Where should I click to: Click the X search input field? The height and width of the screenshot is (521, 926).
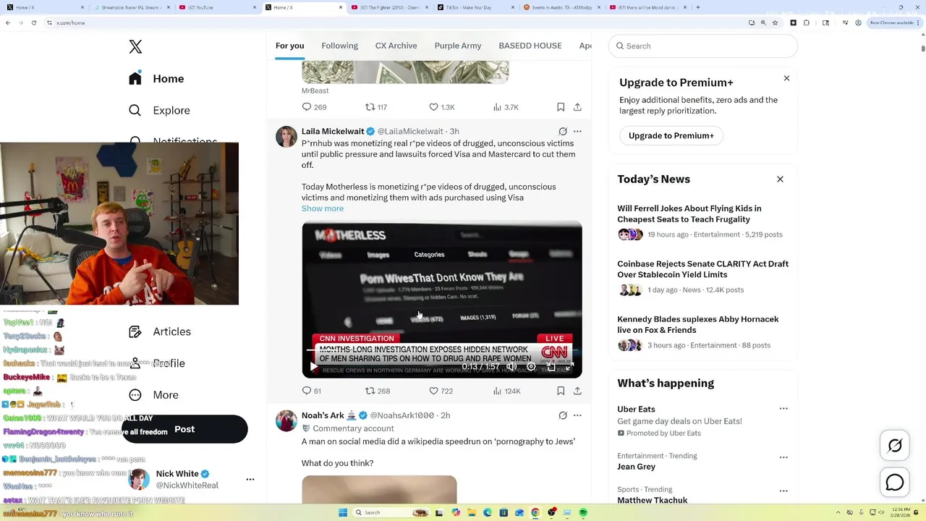(703, 46)
